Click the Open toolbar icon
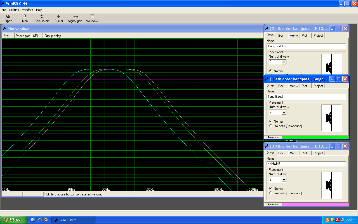 coord(8,19)
